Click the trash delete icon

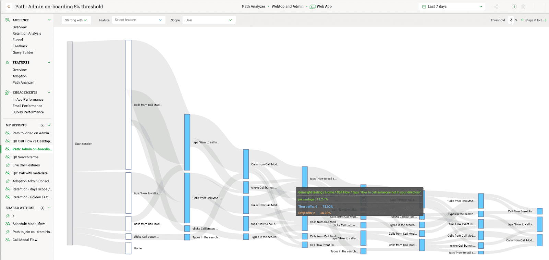tap(523, 7)
